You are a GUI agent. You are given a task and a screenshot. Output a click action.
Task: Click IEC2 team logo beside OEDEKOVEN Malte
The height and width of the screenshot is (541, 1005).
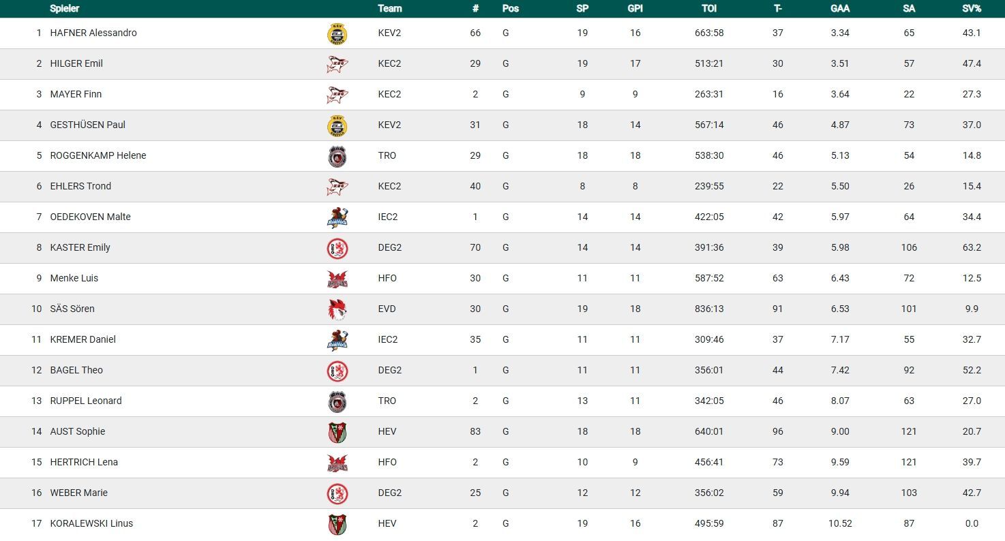pos(337,217)
